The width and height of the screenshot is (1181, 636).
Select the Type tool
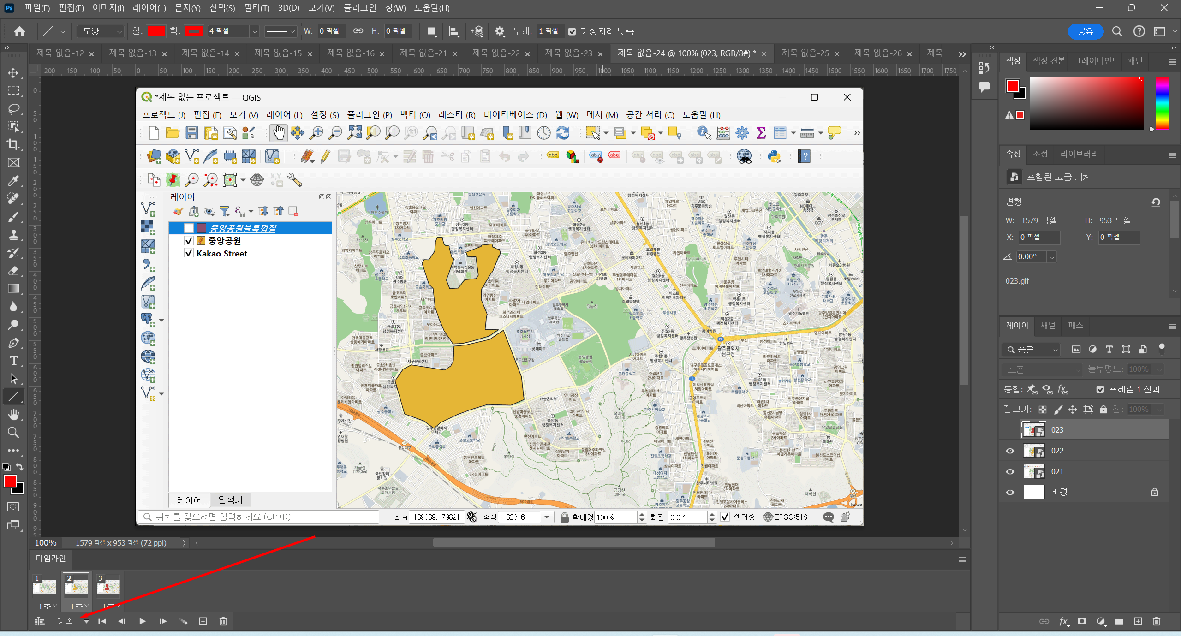click(13, 361)
